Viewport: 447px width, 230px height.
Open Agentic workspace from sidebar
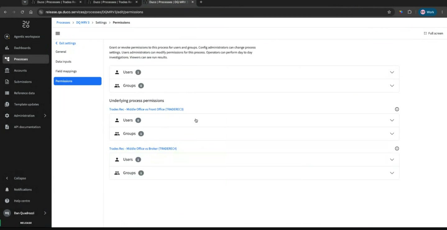(x=26, y=37)
